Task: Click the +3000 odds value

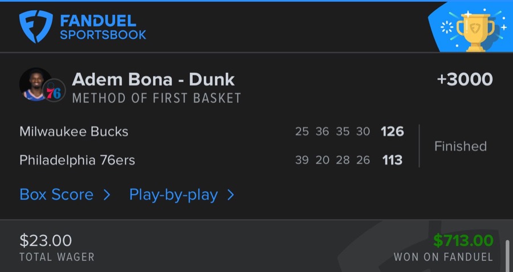Action: coord(465,80)
